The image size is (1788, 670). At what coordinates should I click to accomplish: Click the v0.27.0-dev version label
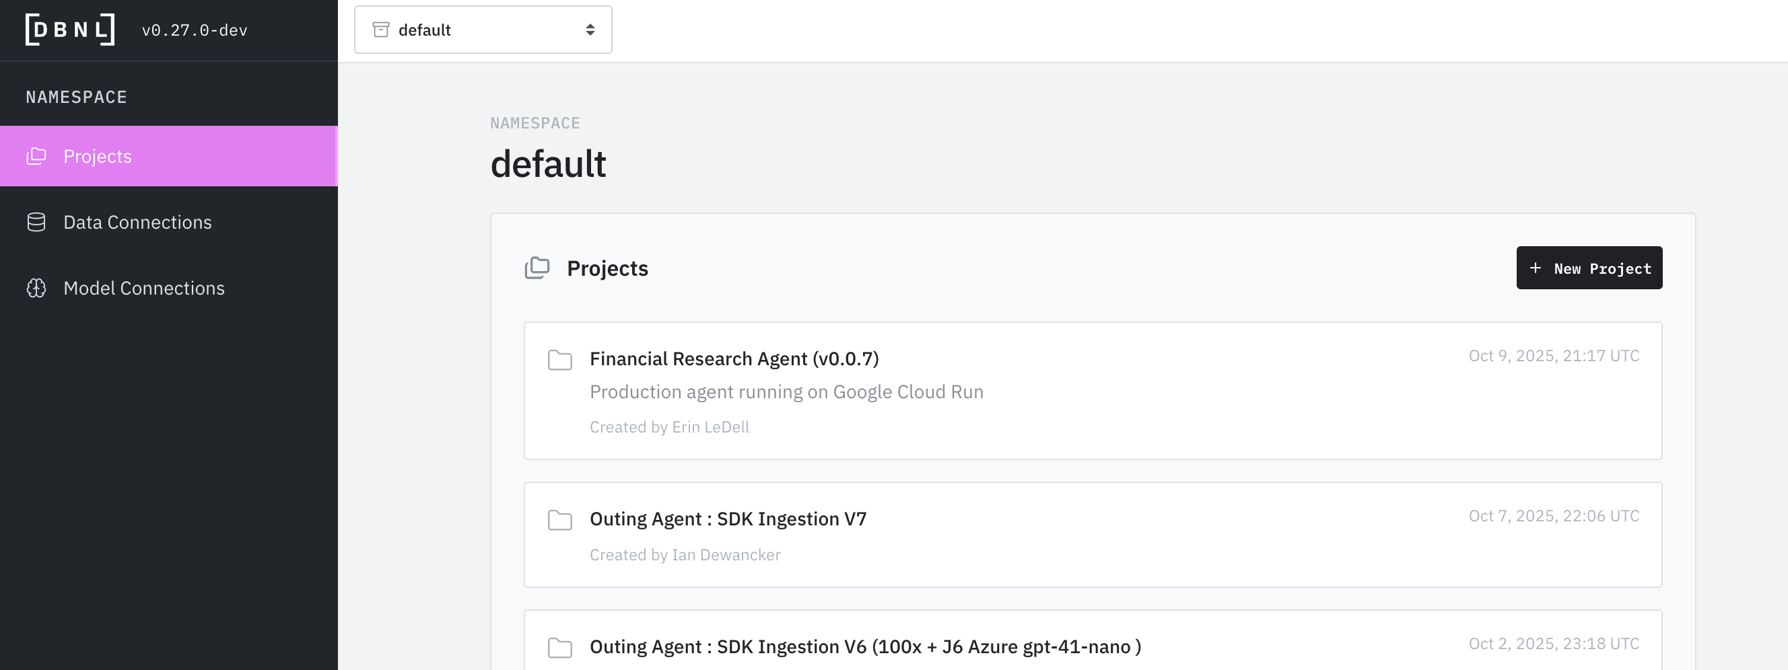pyautogui.click(x=195, y=30)
